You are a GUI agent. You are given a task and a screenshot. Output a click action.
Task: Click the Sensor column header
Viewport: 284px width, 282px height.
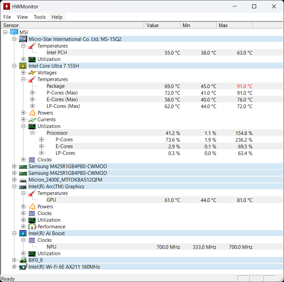(72, 25)
